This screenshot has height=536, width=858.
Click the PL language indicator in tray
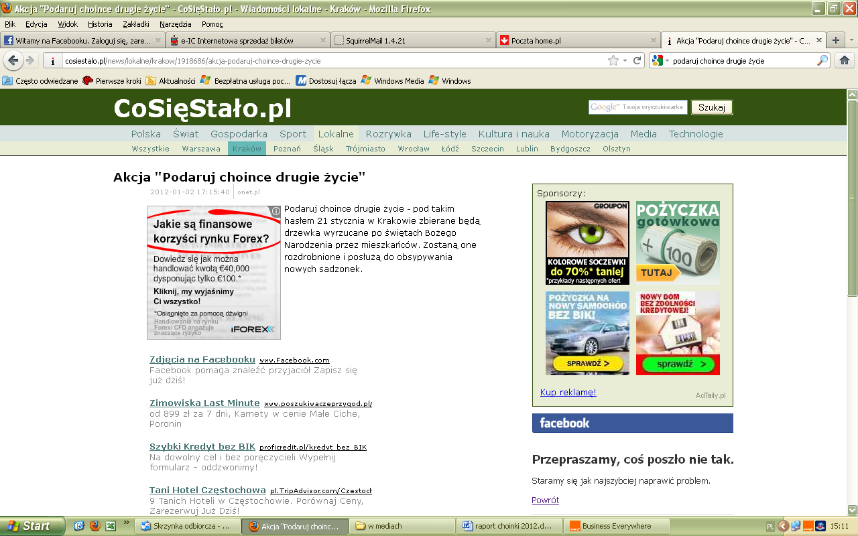[770, 526]
